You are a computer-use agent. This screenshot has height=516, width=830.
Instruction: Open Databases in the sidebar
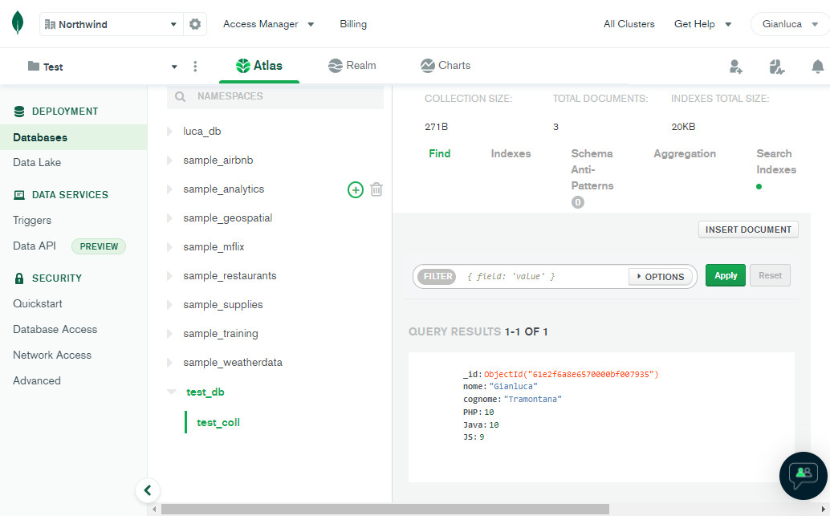(74, 137)
